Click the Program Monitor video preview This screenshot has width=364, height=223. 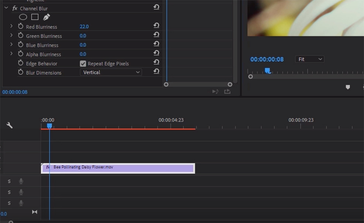(x=306, y=18)
